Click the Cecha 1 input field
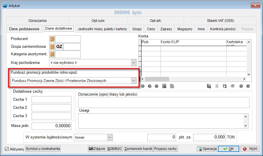 tap(51, 100)
